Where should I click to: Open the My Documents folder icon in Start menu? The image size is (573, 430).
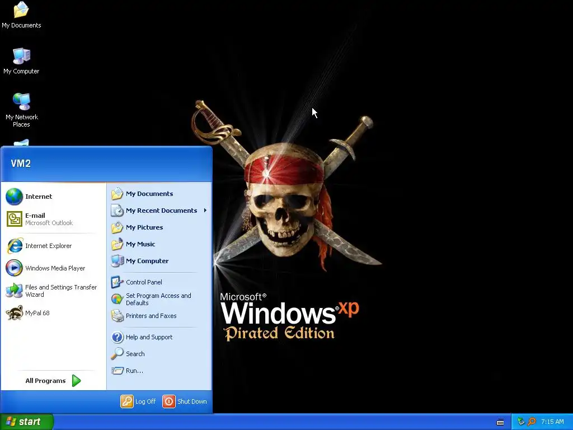coord(118,194)
